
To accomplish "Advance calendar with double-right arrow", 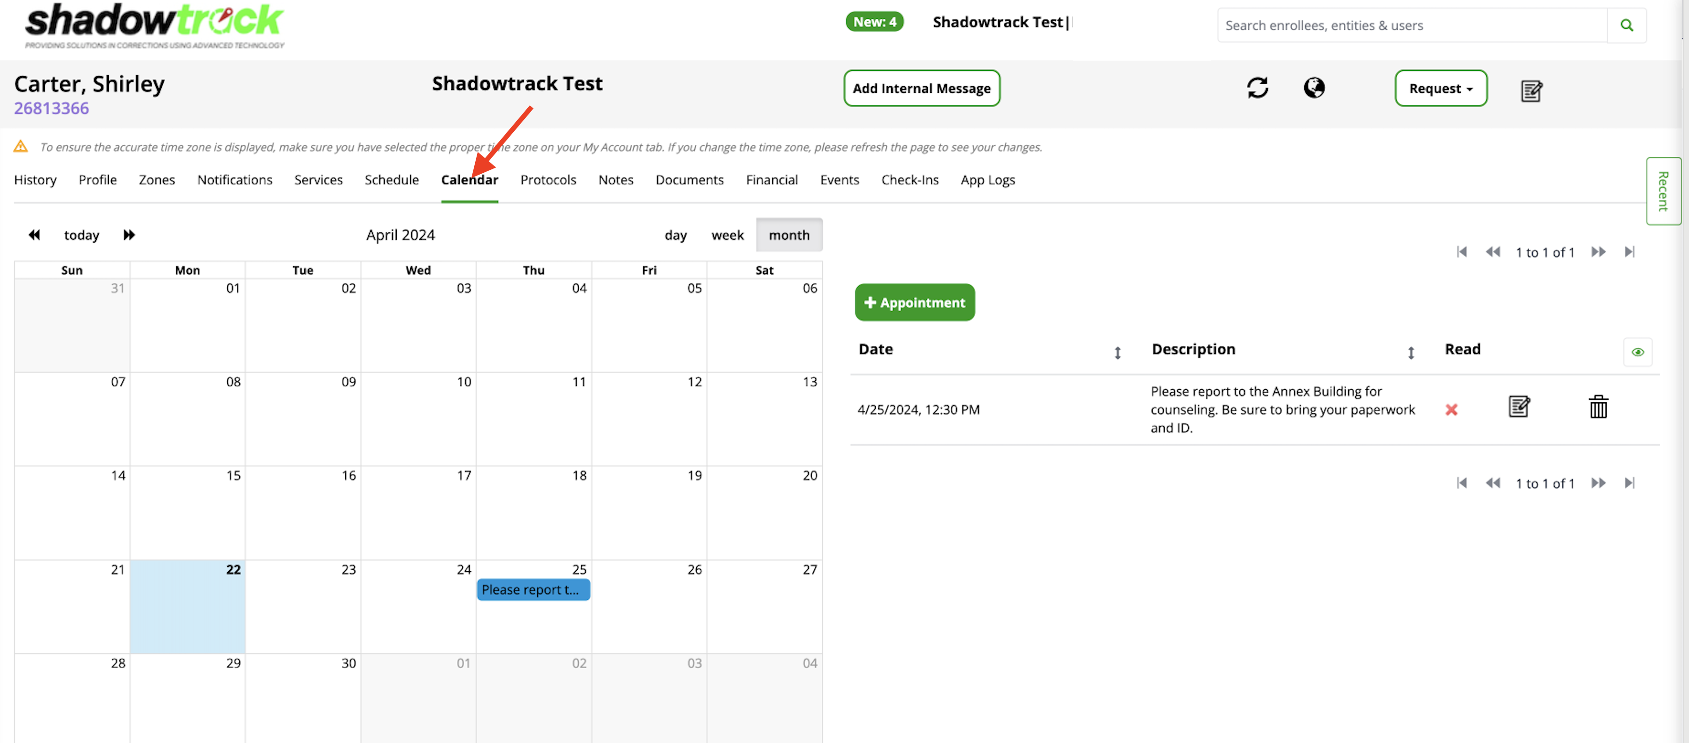I will pyautogui.click(x=129, y=235).
